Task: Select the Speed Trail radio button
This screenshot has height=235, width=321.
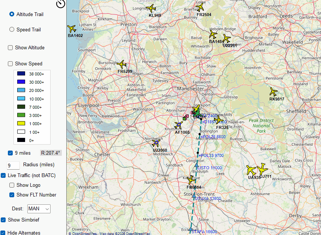Action: [12, 30]
